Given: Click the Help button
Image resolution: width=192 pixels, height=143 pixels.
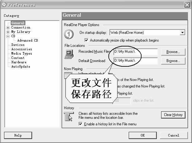Looking at the screenshot, I should coord(18,135).
